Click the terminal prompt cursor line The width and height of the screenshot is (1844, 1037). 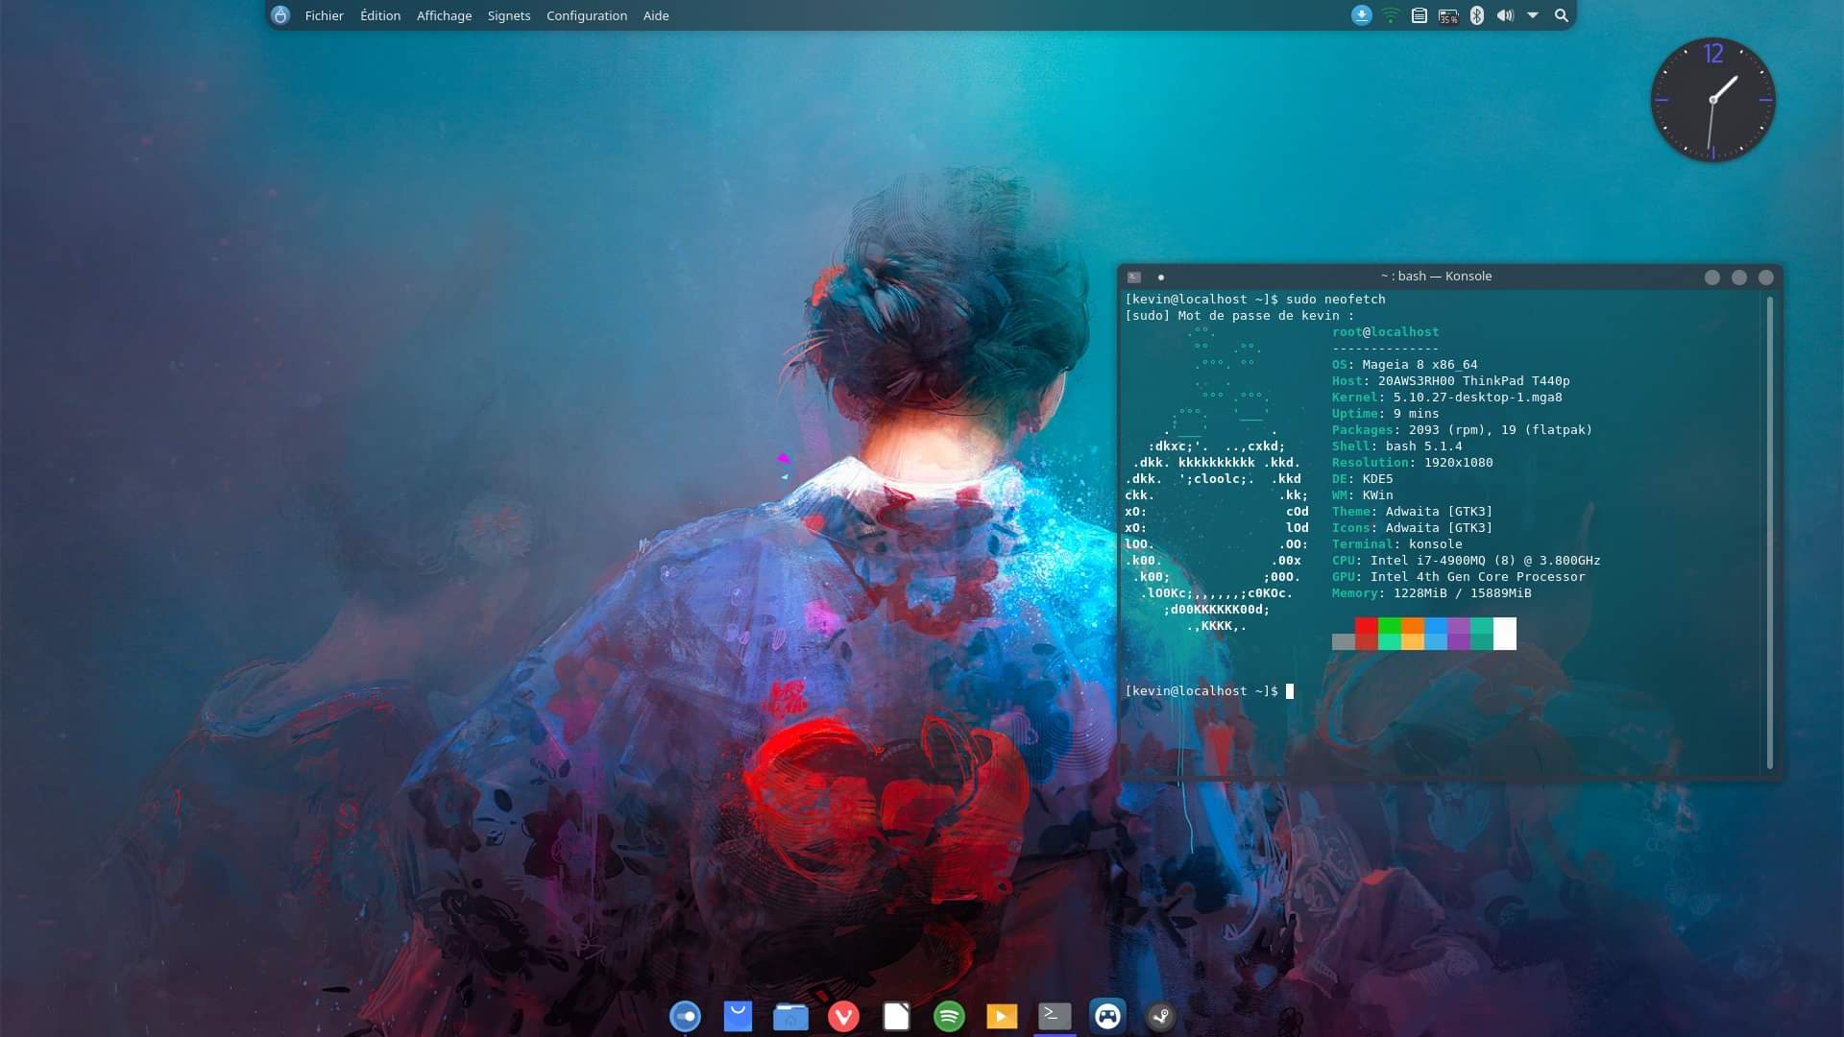[x=1209, y=691]
